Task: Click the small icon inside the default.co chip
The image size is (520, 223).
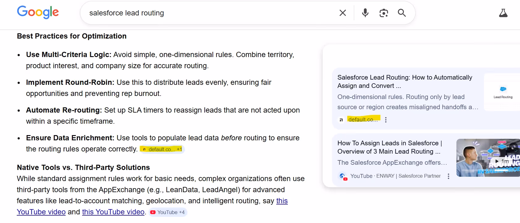Action: [144, 149]
